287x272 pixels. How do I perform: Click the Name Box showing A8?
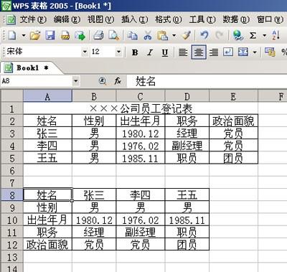pos(37,81)
